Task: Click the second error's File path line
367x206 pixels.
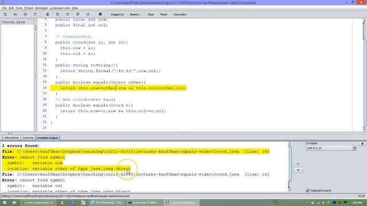Action: [135, 175]
